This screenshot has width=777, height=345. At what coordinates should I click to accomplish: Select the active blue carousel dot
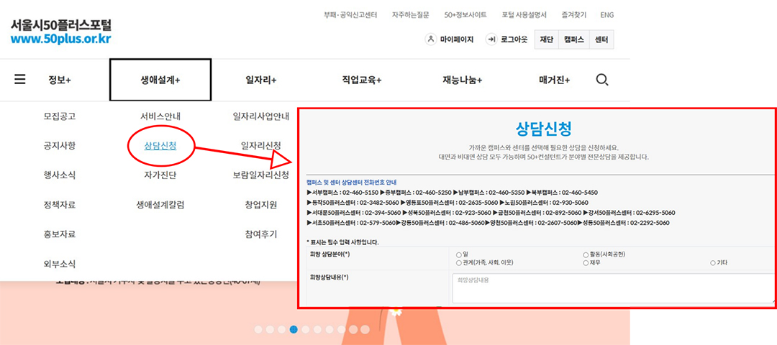[294, 329]
